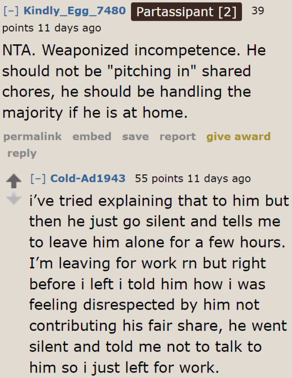Image resolution: width=292 pixels, height=378 pixels.
Task: Give award to this comment
Action: 238,136
